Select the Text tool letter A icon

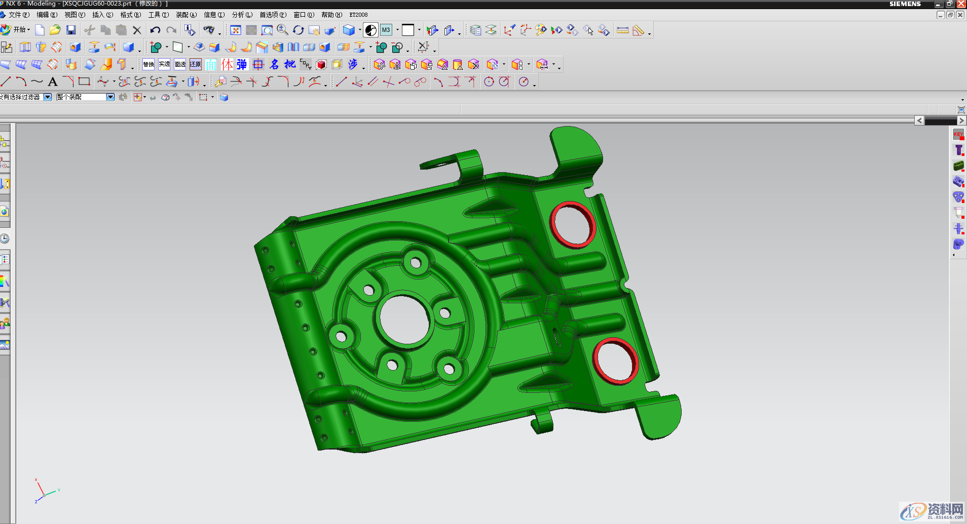(x=53, y=82)
